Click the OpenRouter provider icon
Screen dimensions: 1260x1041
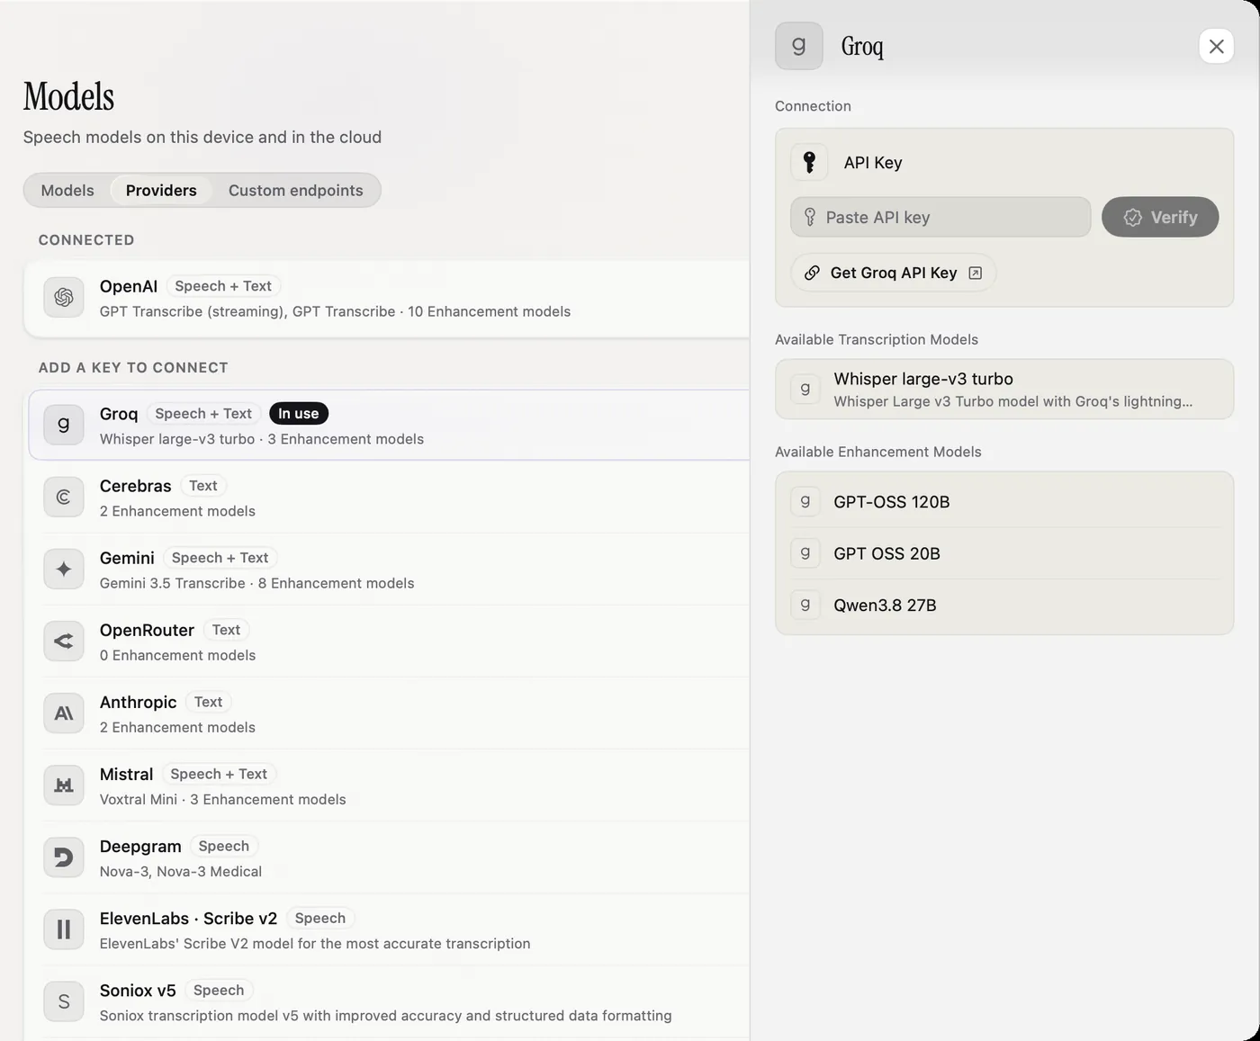(63, 641)
